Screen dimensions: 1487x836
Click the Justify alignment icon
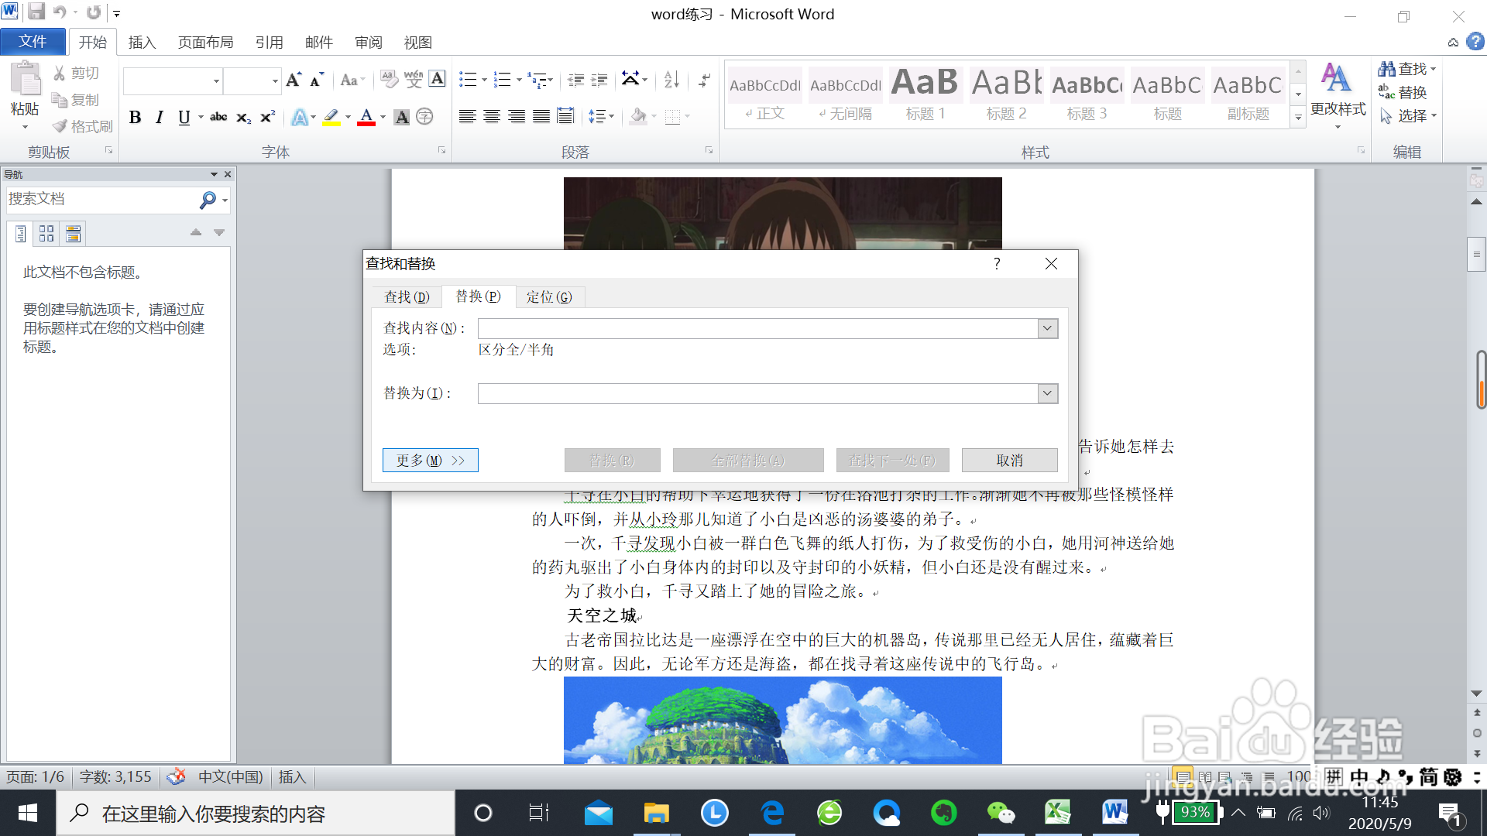(541, 117)
